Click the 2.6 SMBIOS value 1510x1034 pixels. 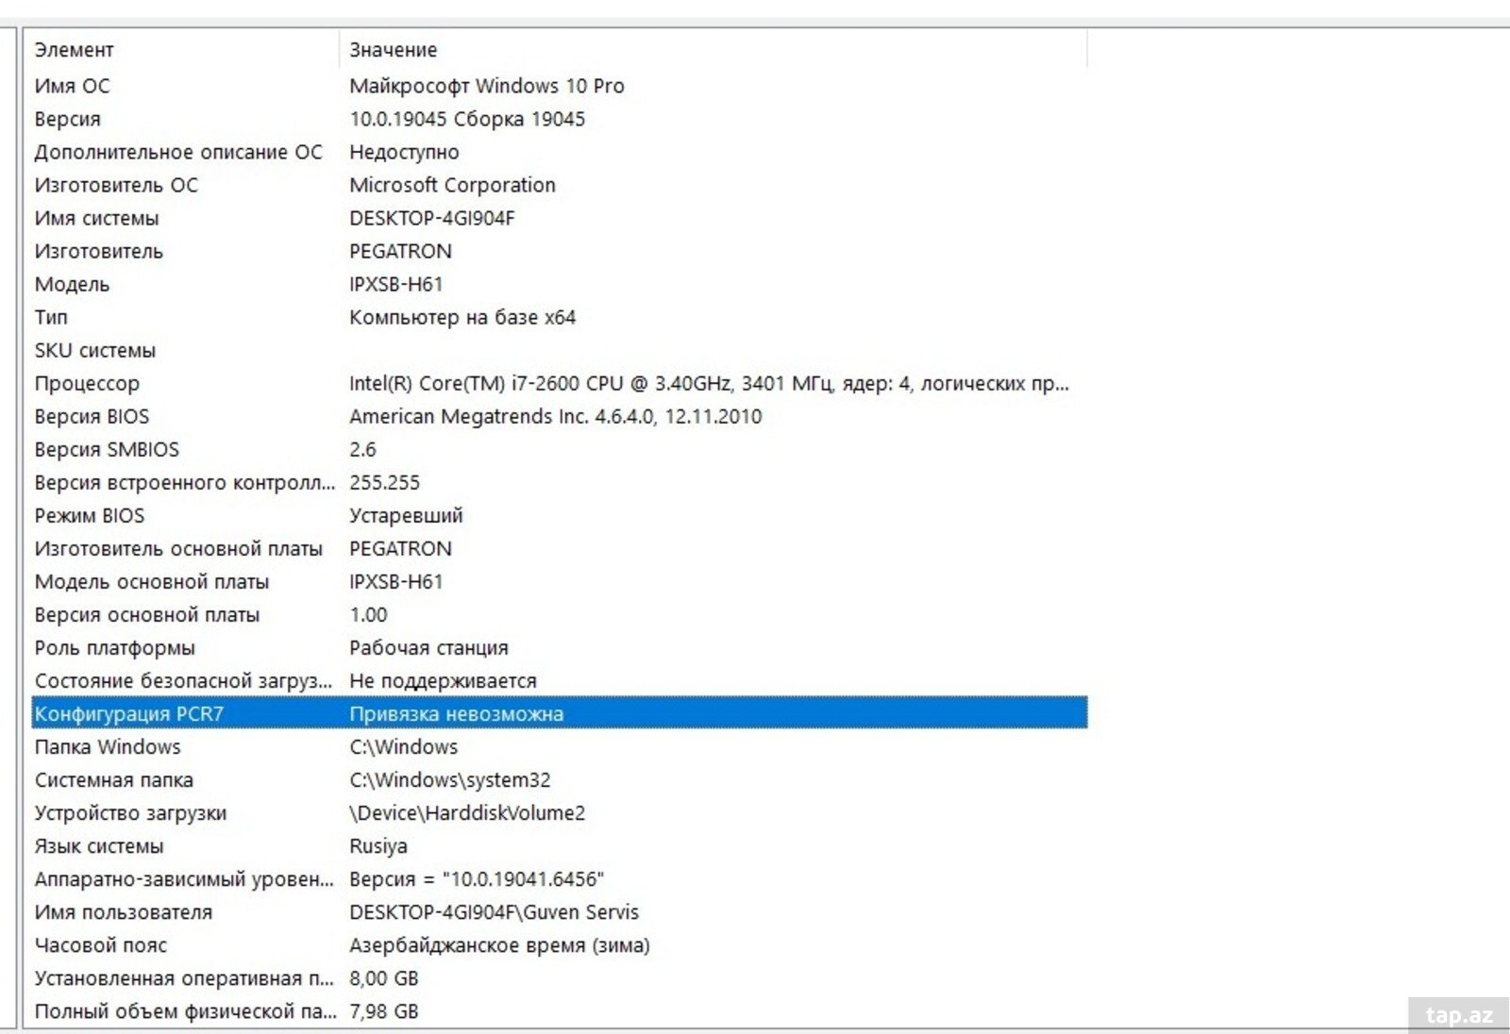point(362,449)
